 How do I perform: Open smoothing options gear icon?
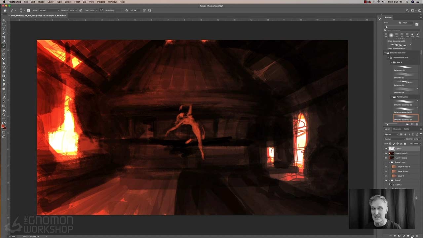[126, 10]
